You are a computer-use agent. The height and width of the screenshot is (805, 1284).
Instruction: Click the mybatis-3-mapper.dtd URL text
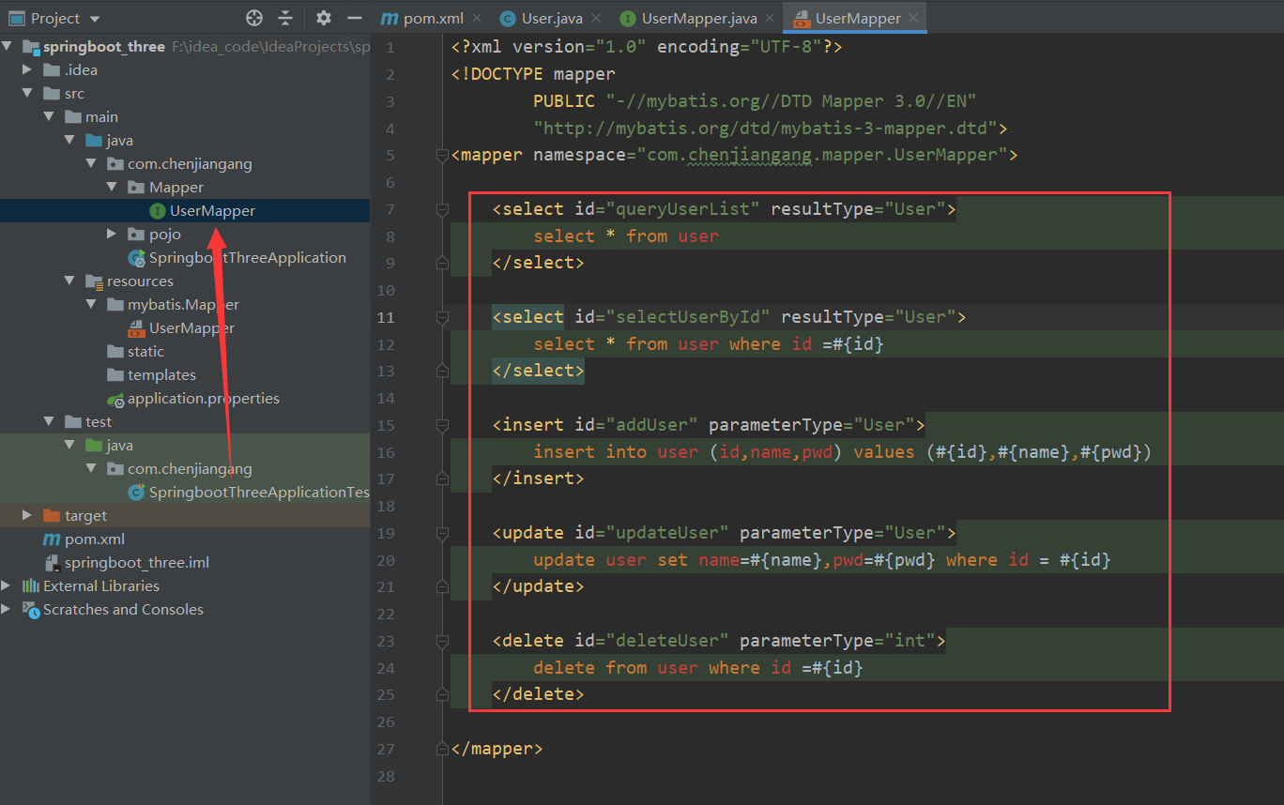point(766,128)
